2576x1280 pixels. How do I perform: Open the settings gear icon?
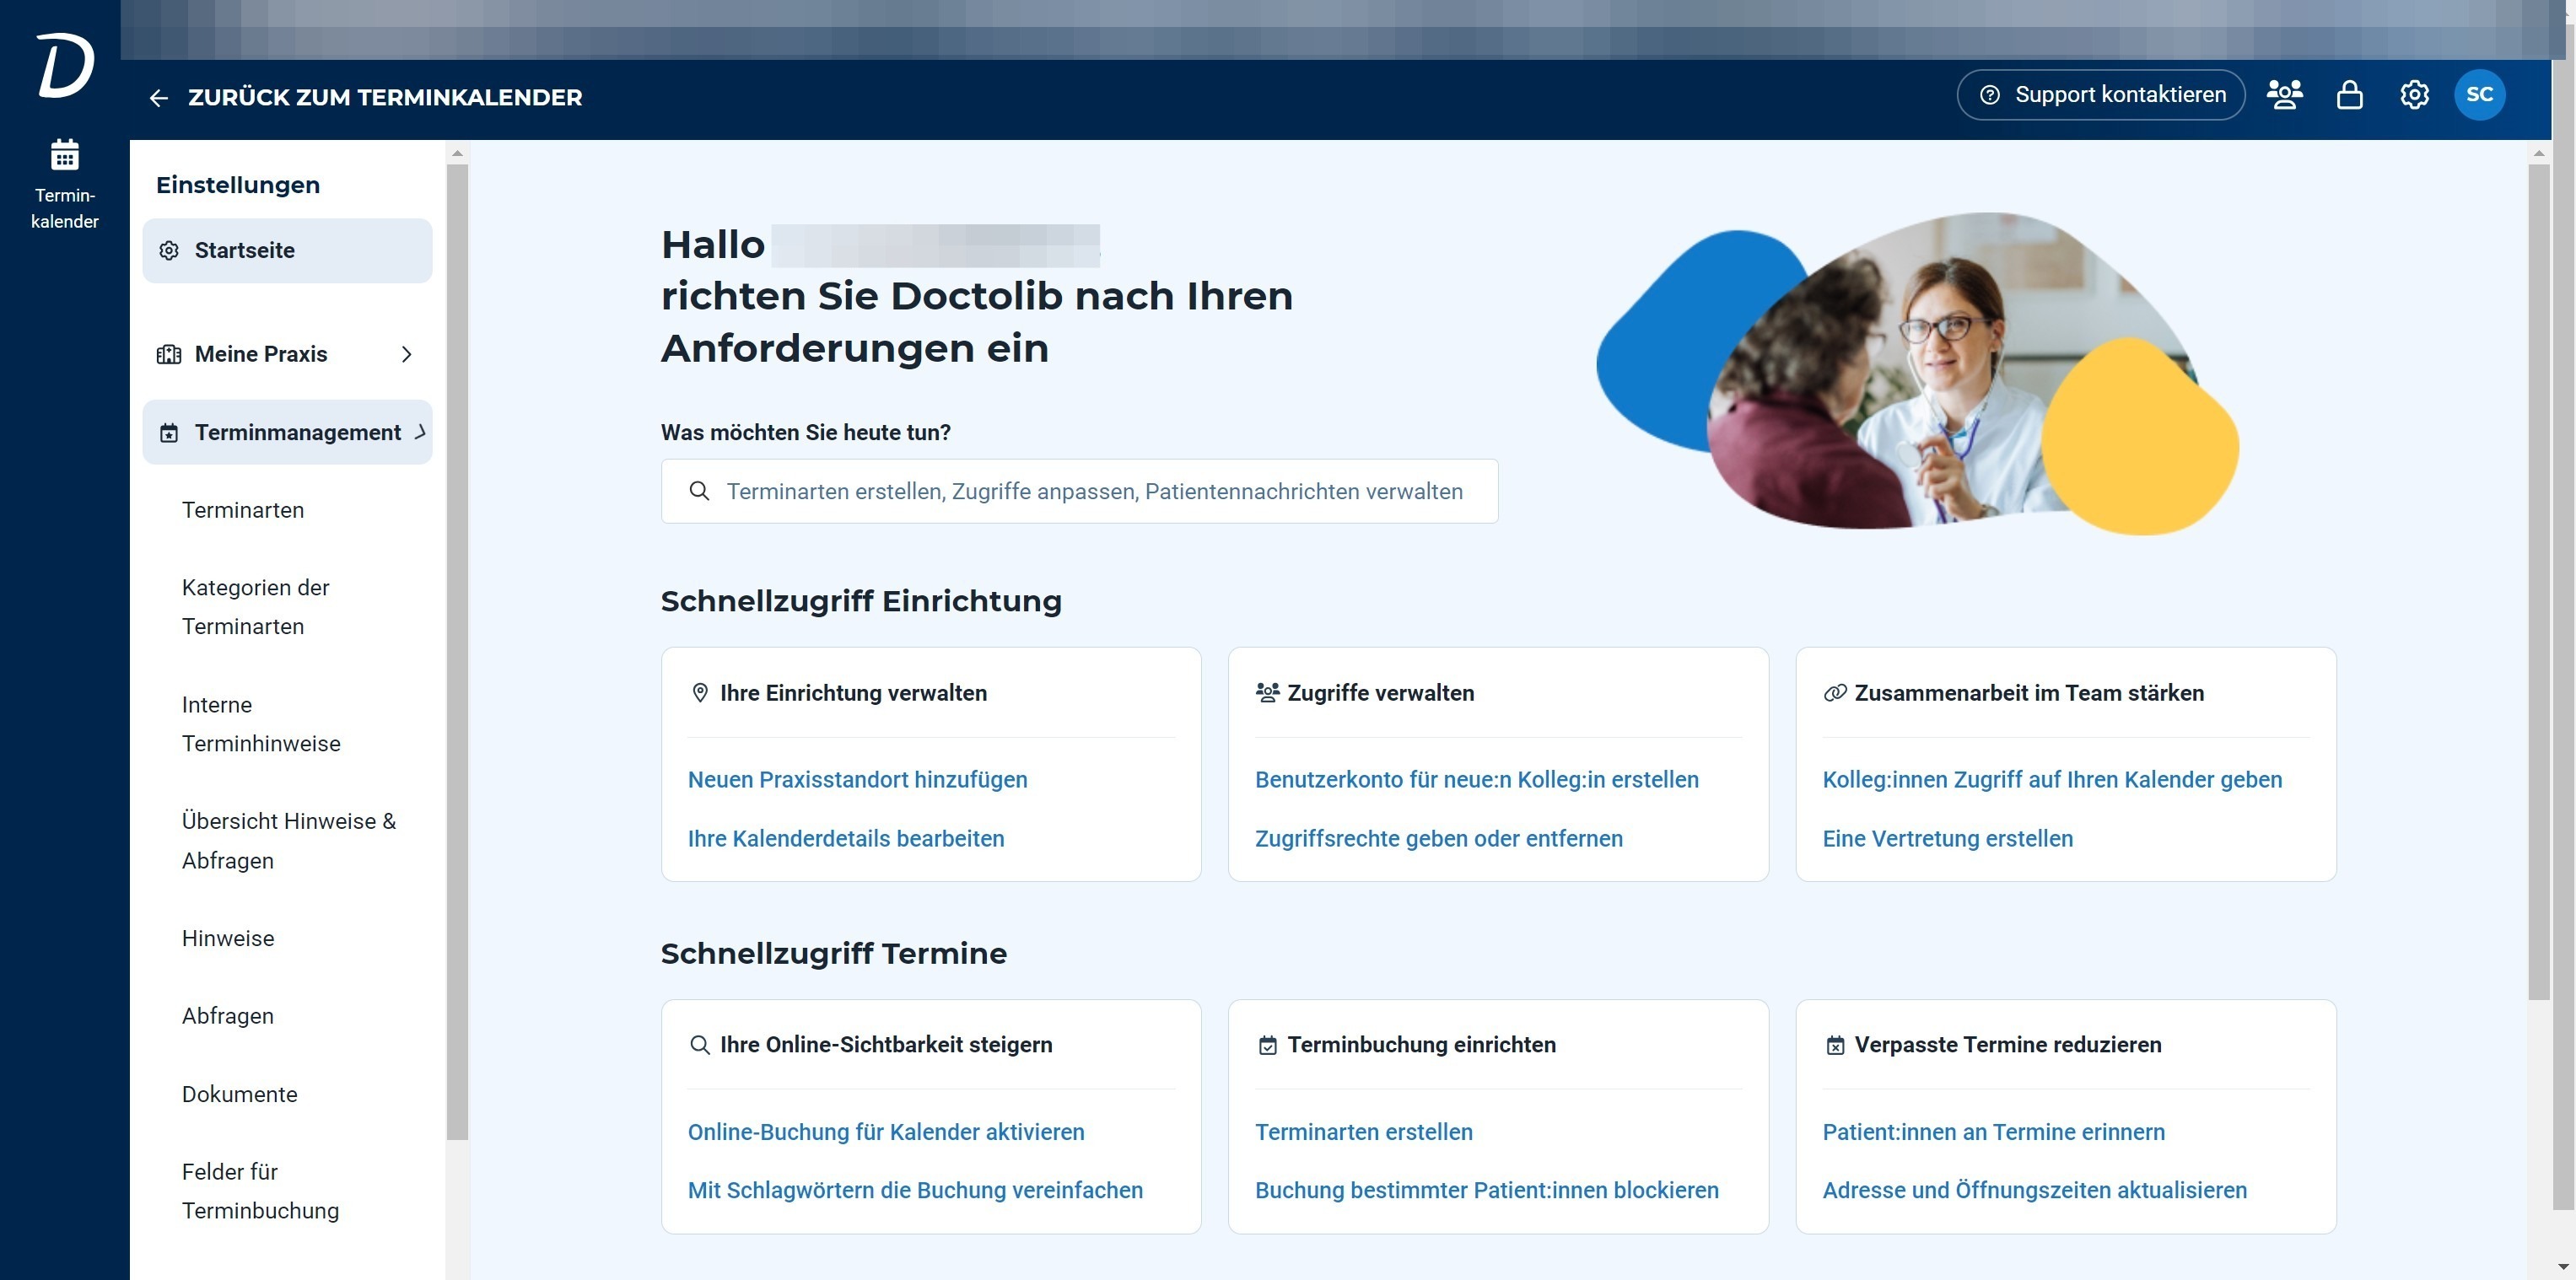tap(2414, 95)
